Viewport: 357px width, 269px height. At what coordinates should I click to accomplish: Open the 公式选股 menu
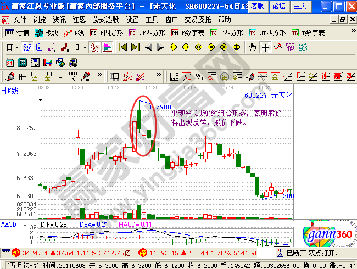click(x=105, y=19)
